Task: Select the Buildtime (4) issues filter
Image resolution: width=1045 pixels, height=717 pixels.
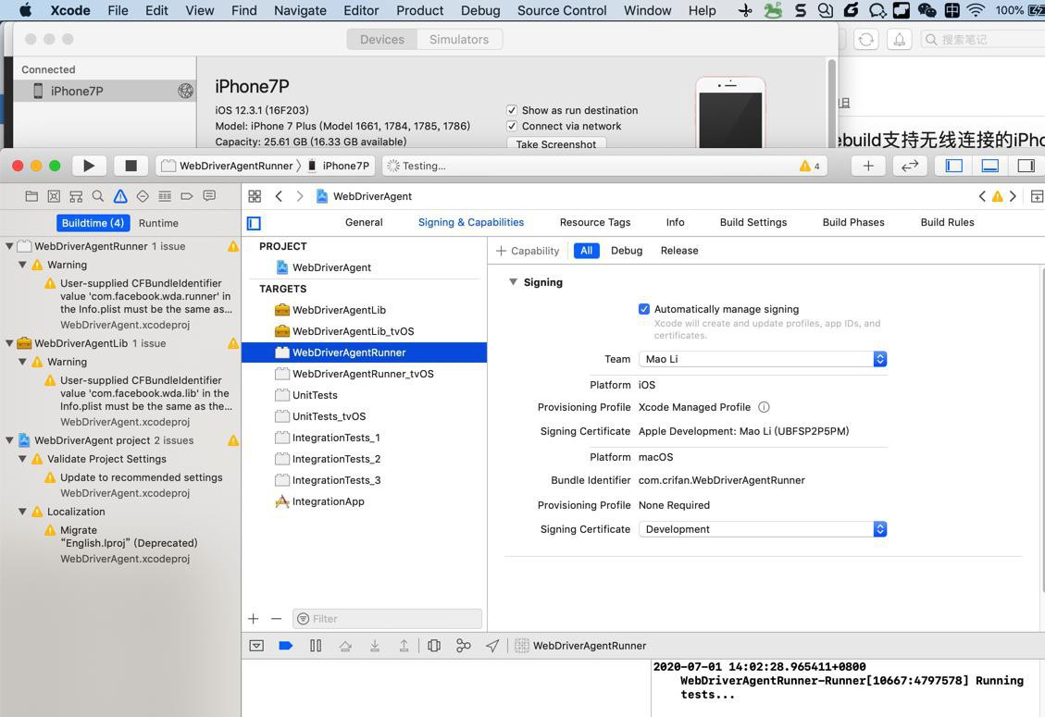Action: [x=93, y=223]
